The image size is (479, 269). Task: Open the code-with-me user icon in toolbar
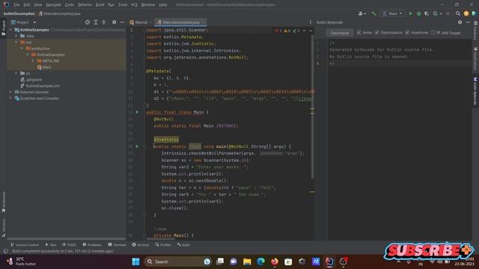361,13
